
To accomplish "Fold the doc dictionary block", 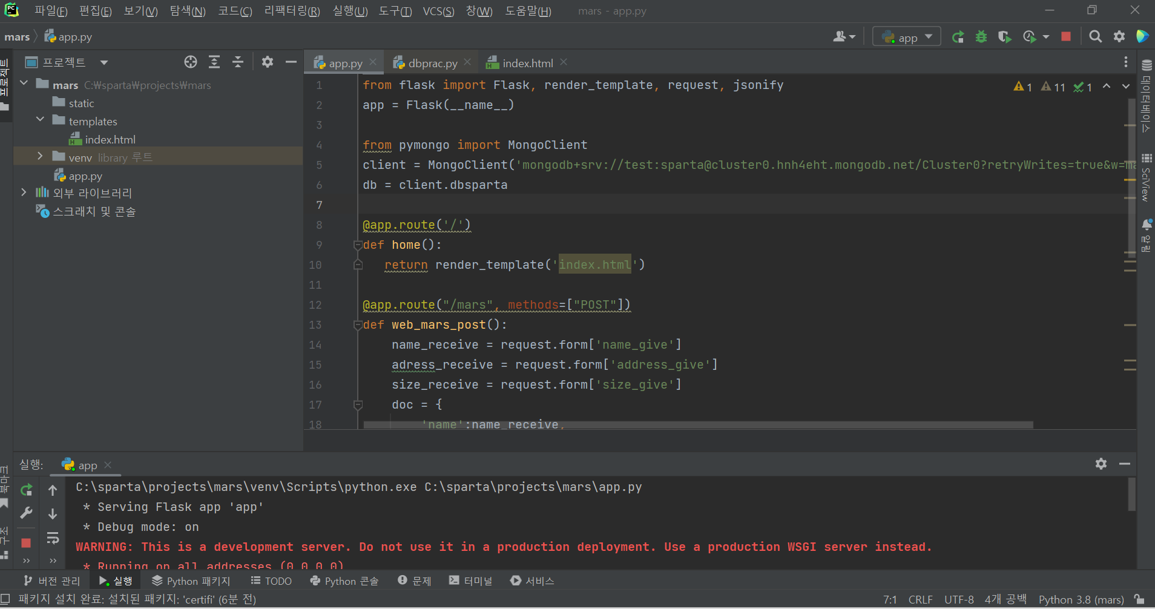I will [358, 405].
